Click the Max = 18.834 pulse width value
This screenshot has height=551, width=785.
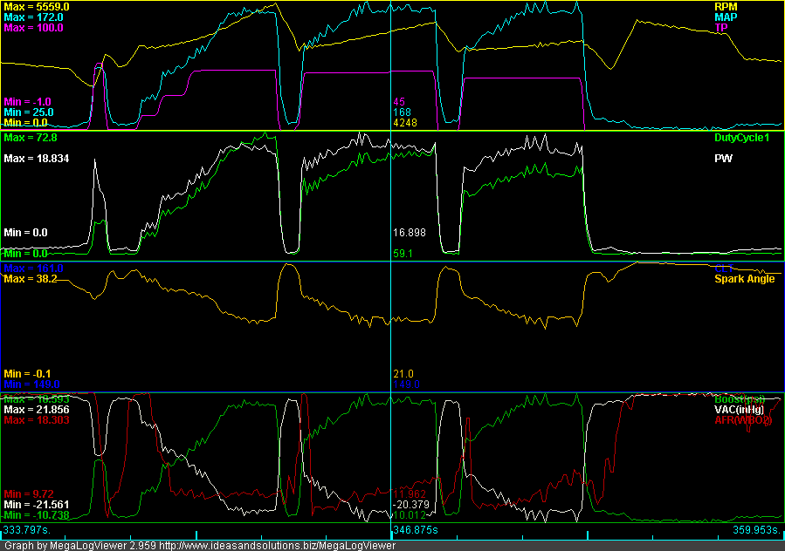coord(36,159)
